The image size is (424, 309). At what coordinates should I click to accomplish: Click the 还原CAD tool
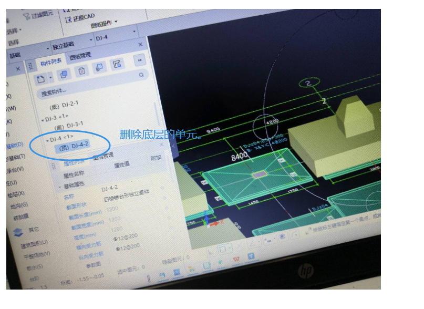(80, 18)
